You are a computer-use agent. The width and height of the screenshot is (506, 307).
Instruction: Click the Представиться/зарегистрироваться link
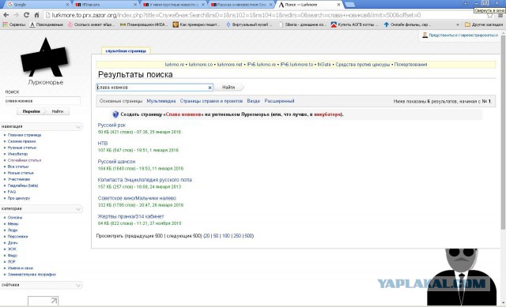click(463, 35)
